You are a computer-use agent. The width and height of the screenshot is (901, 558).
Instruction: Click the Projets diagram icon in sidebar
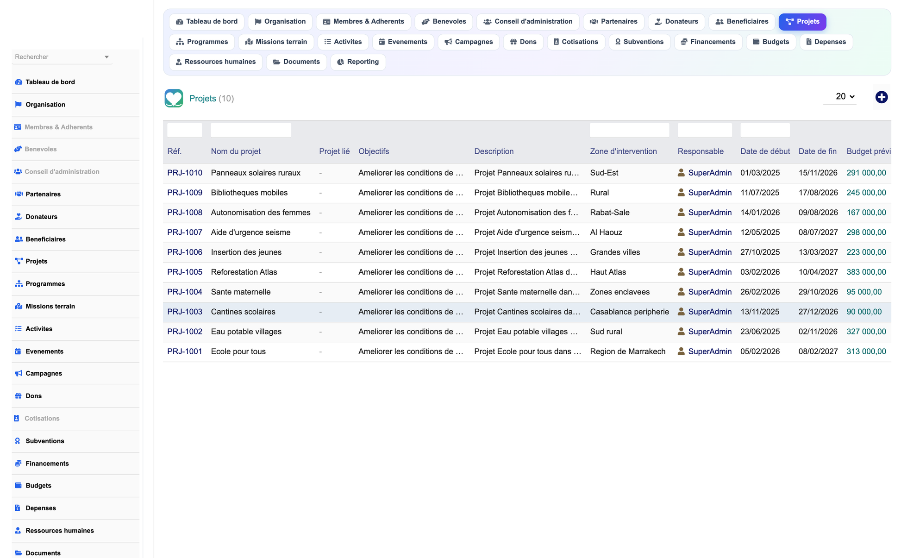(19, 261)
